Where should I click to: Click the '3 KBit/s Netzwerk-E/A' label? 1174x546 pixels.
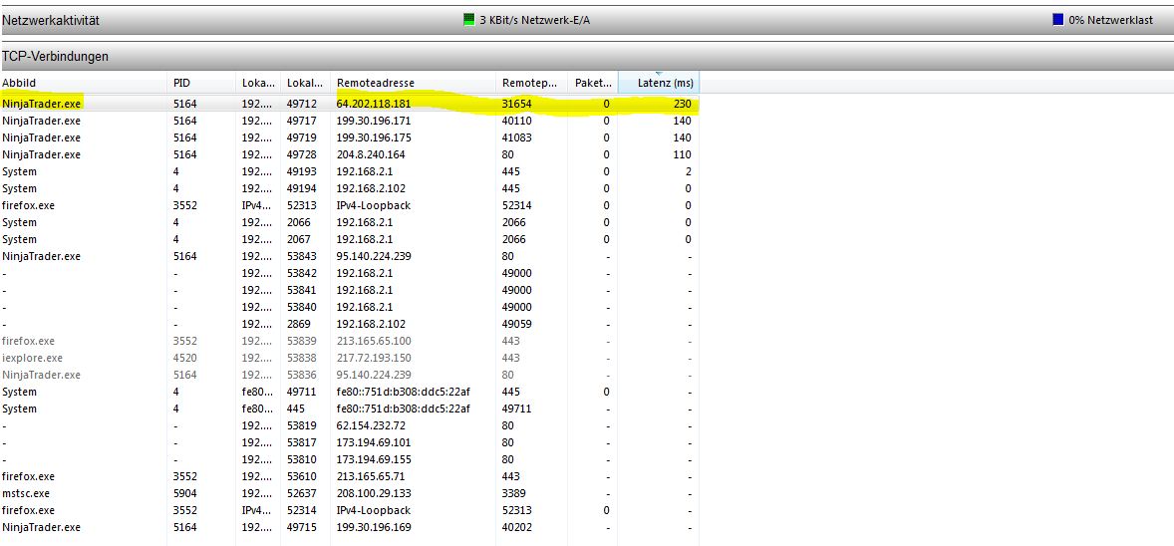tap(534, 20)
